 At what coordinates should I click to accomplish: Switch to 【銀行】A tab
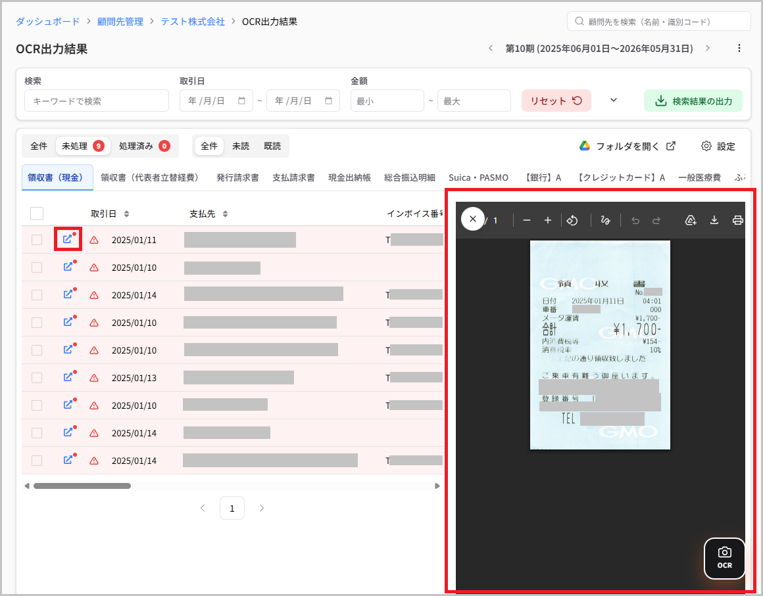[x=542, y=177]
